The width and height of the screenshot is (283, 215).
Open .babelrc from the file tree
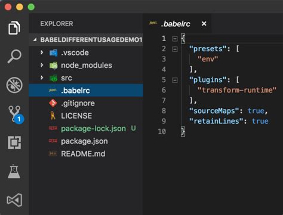tap(86, 91)
